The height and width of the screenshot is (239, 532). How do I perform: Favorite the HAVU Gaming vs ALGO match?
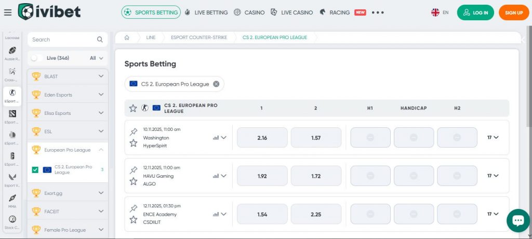coord(133,181)
